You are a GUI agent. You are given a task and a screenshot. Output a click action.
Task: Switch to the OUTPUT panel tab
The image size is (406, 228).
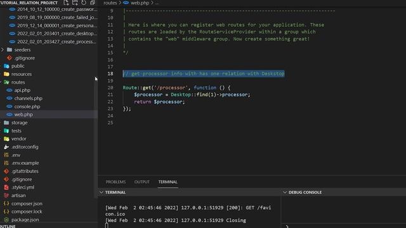pyautogui.click(x=141, y=182)
